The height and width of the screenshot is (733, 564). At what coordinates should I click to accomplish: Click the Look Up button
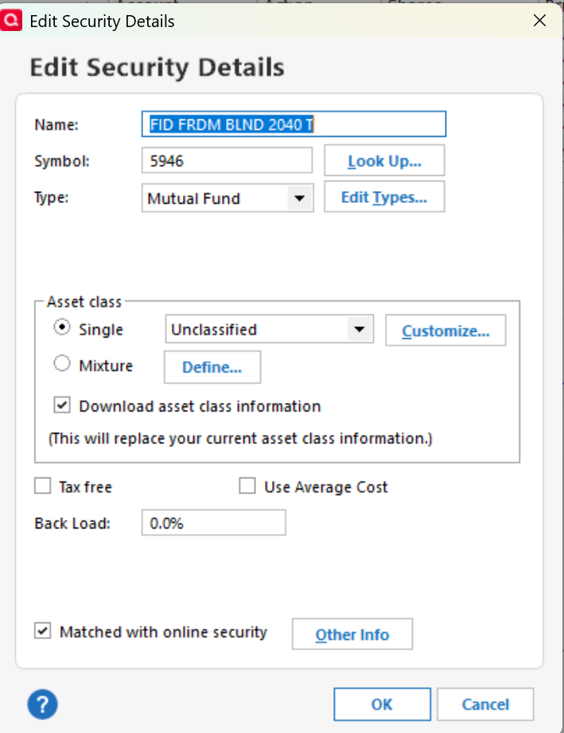(384, 160)
